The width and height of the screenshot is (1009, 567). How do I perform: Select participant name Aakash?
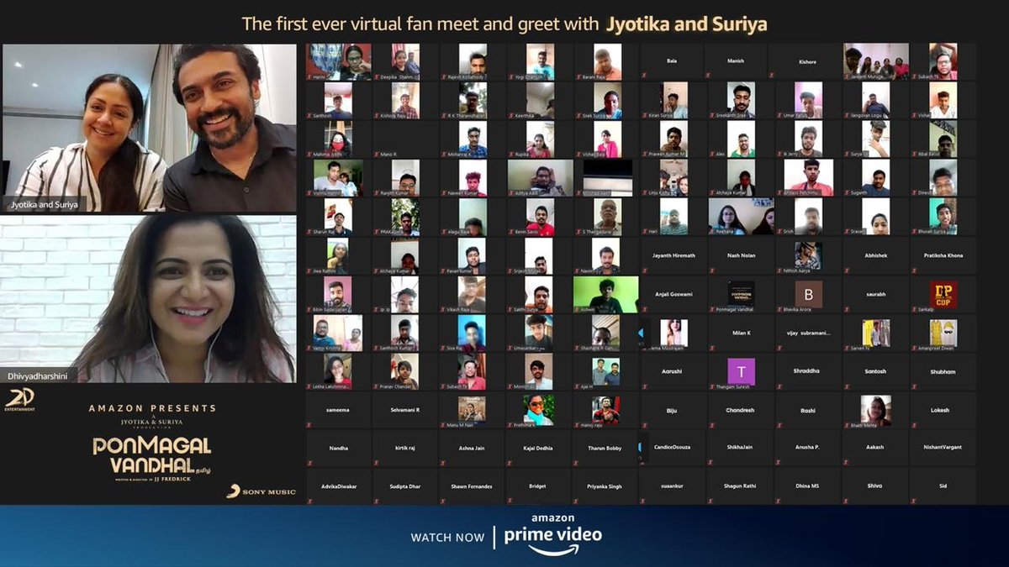(x=875, y=447)
